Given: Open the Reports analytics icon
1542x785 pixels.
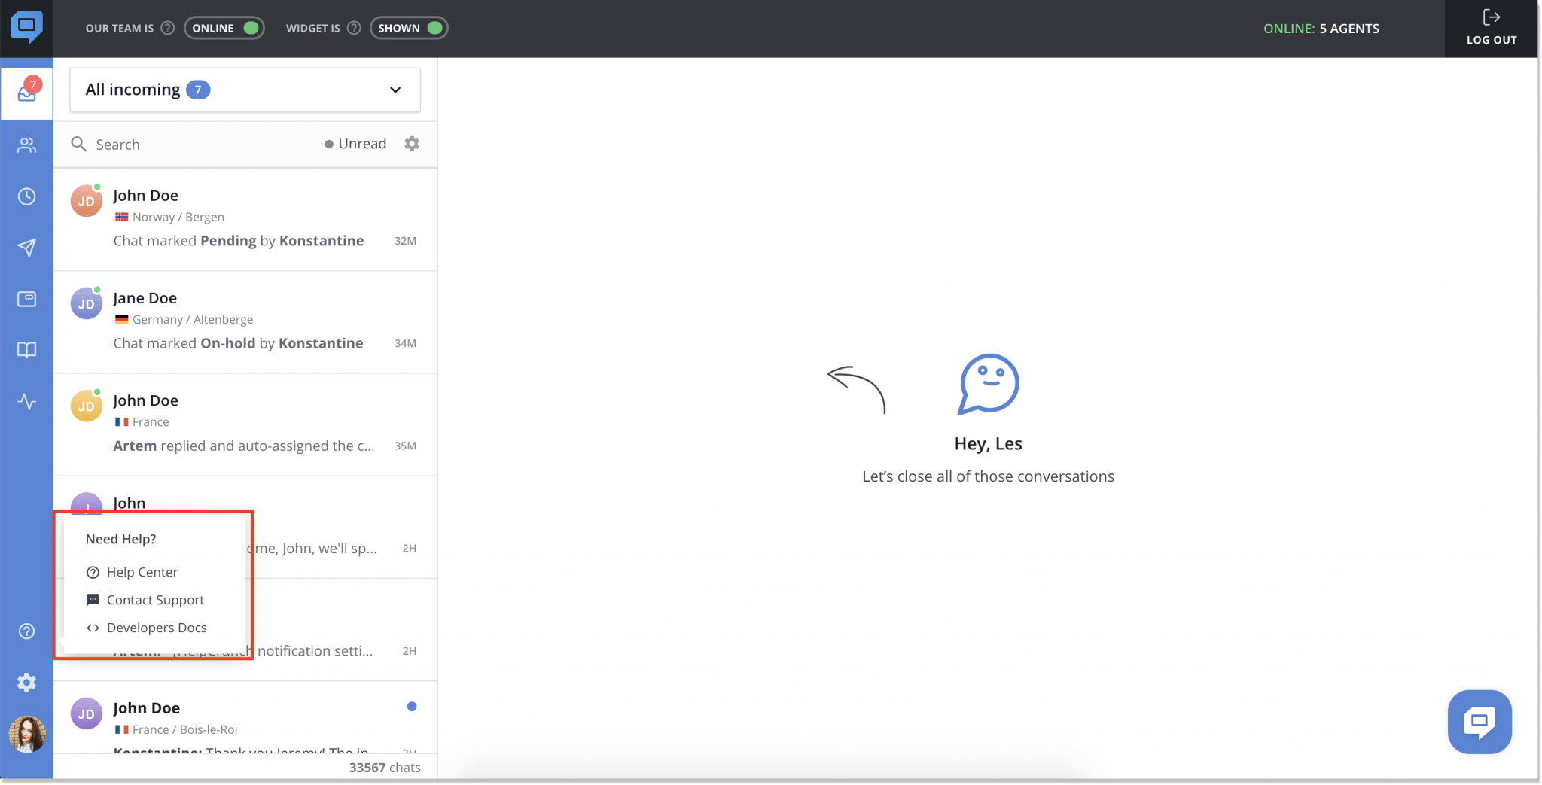Looking at the screenshot, I should pos(26,401).
